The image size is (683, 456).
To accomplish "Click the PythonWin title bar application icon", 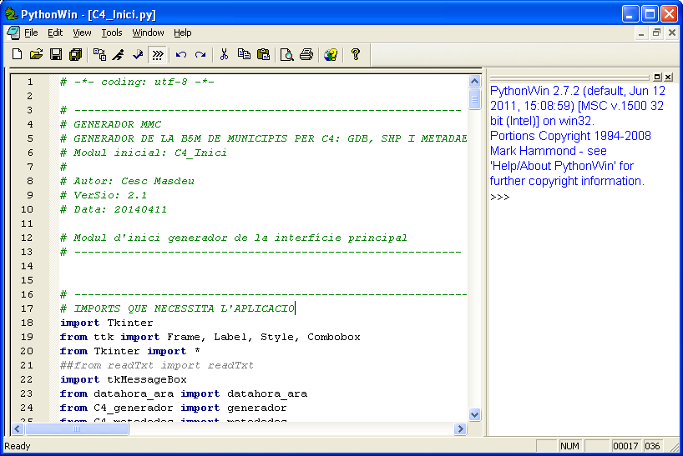I will (11, 14).
